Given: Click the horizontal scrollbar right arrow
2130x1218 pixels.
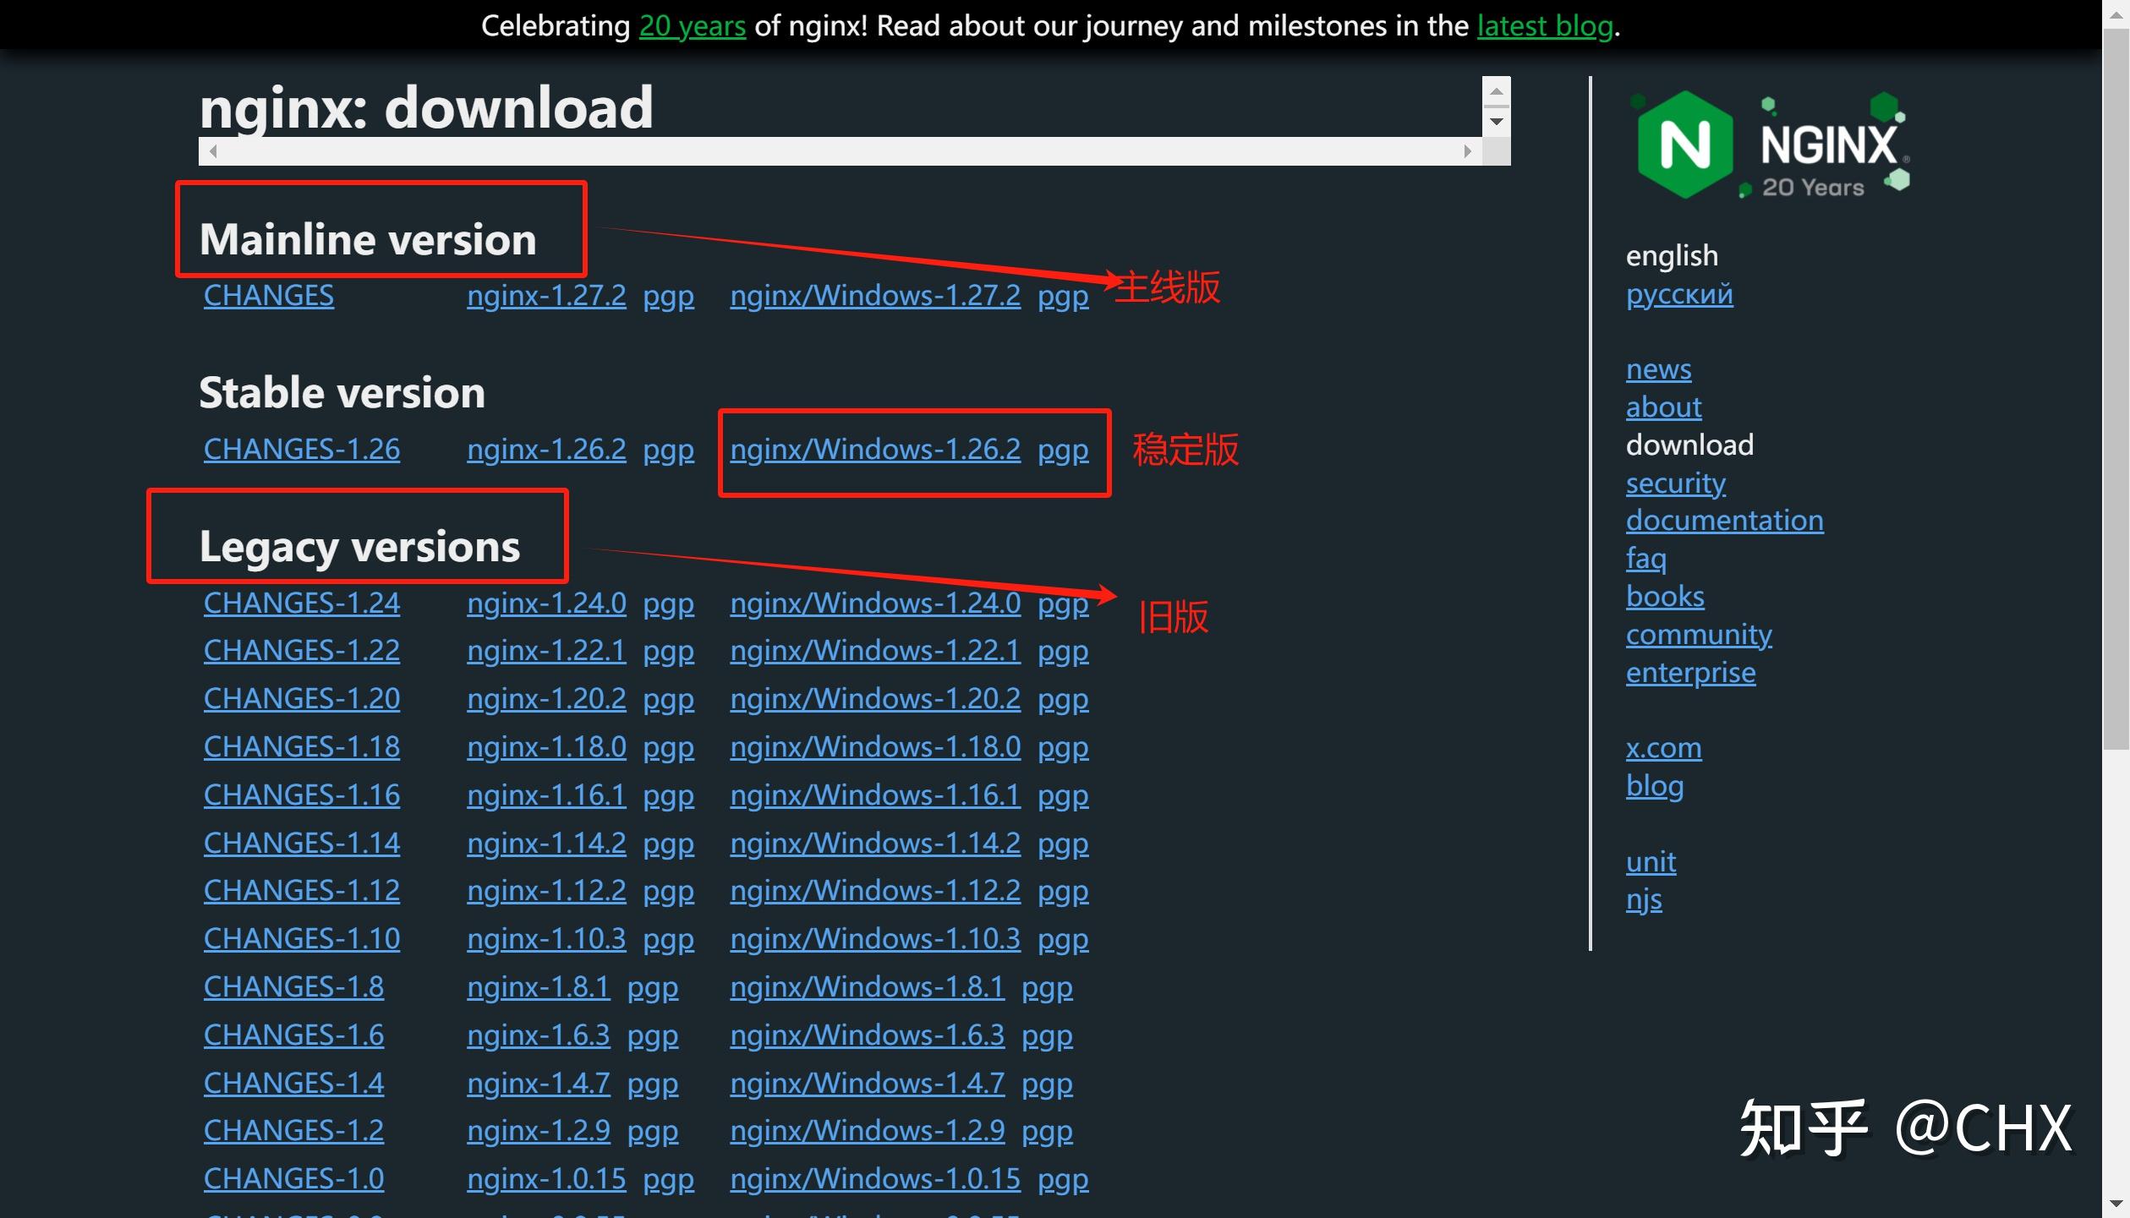Looking at the screenshot, I should click(1467, 151).
